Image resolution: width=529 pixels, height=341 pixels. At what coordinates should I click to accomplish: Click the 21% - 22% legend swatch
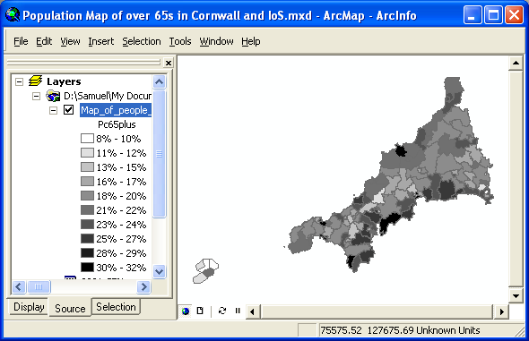click(87, 210)
